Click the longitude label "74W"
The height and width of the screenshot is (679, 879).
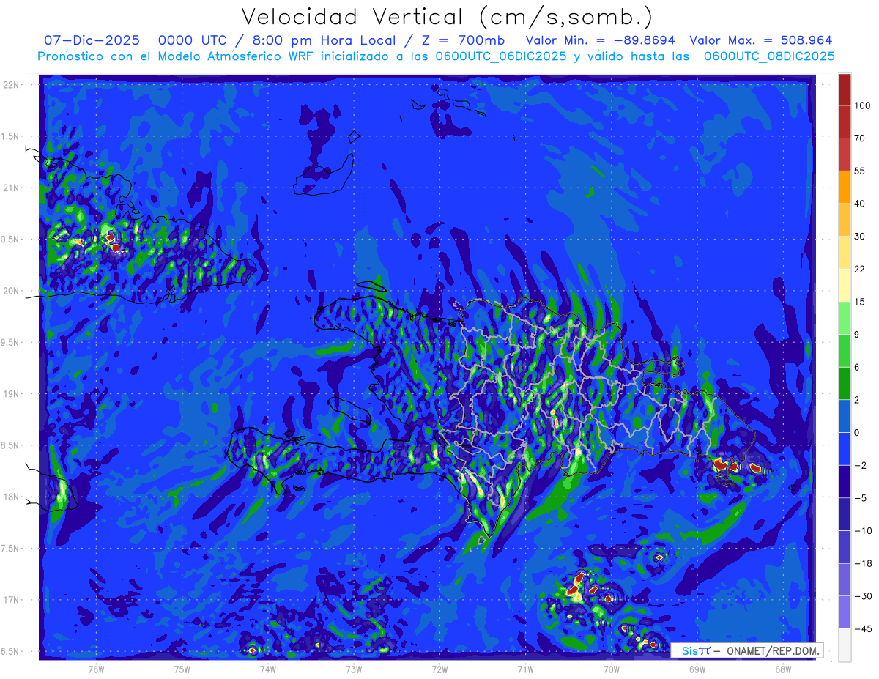point(268,669)
